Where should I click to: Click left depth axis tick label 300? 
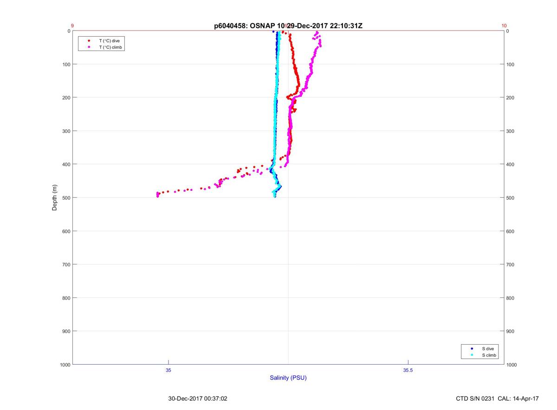point(66,131)
